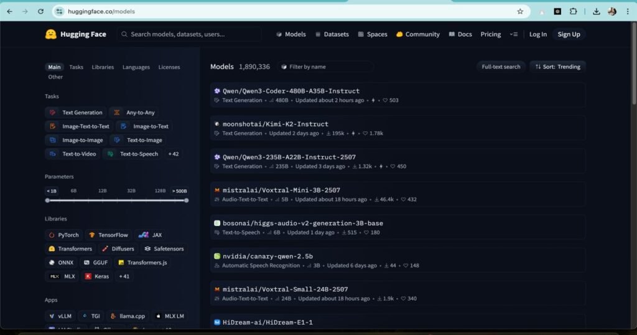Open the moonshotai/Kimi-K2-Instruct model link
Screen dimensions: 637x335
pos(275,124)
